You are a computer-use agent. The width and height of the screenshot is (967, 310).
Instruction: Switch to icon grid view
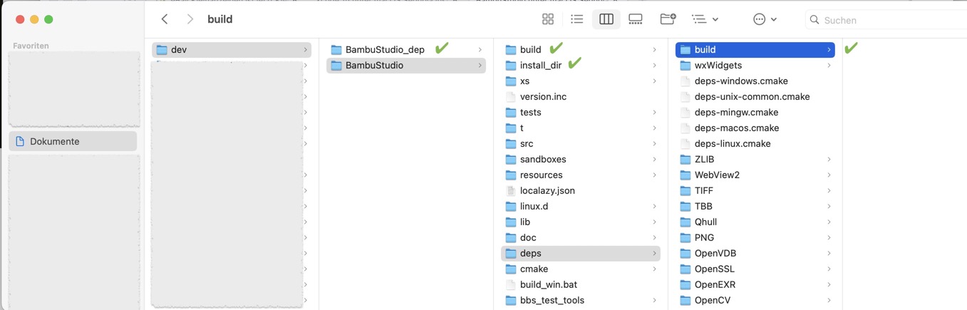tap(548, 19)
